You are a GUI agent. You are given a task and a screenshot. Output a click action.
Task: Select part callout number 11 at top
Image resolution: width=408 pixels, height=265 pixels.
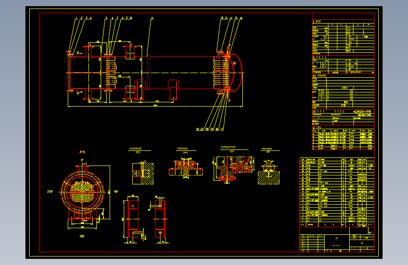152,18
